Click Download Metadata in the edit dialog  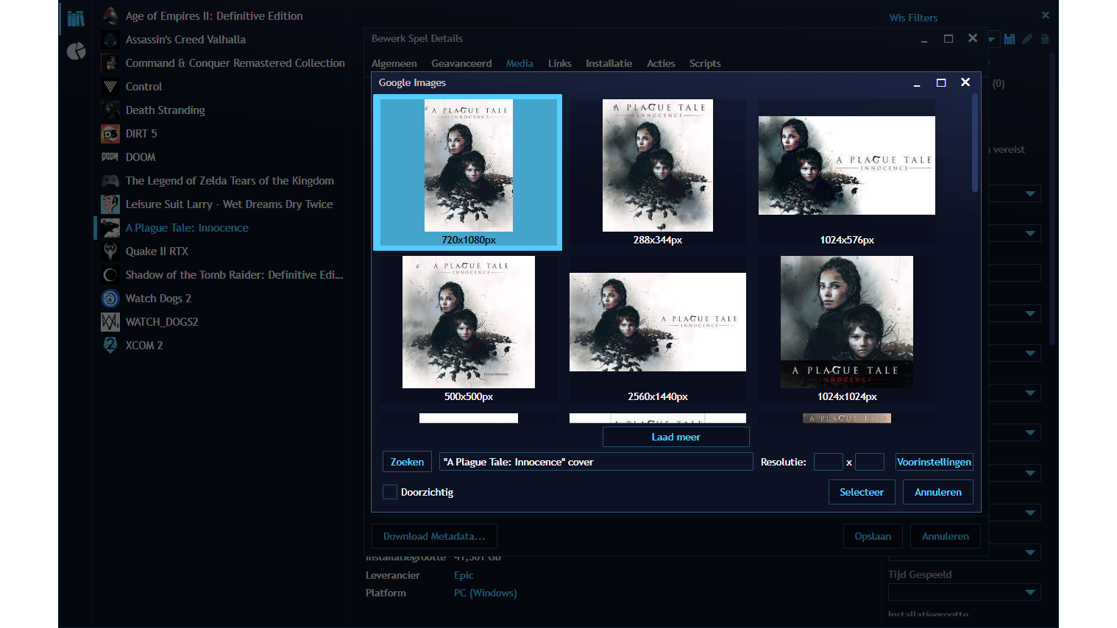tap(434, 536)
